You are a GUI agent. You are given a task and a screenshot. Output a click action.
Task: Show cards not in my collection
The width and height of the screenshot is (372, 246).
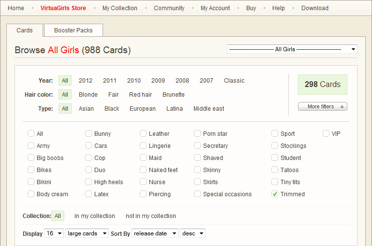pos(151,216)
